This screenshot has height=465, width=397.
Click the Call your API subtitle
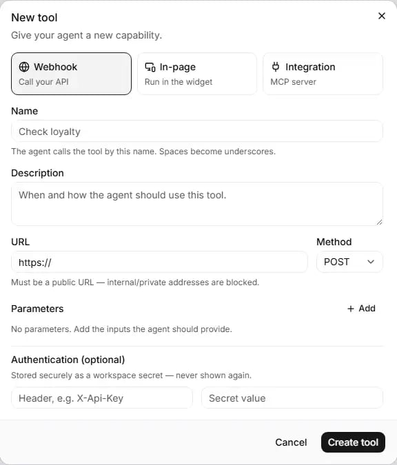click(x=43, y=82)
